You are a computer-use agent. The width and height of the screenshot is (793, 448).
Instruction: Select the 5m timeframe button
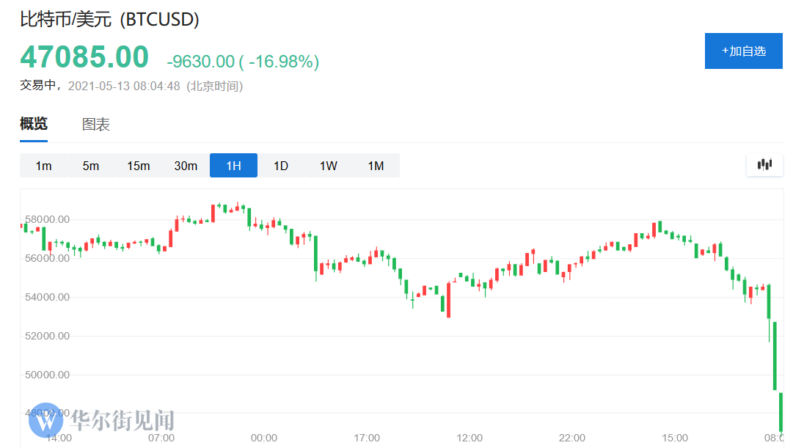coord(90,166)
